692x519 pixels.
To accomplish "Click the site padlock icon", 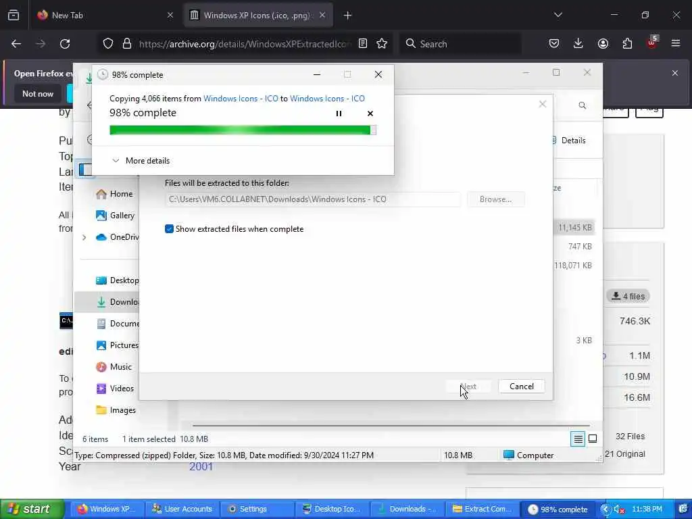I will (x=127, y=44).
